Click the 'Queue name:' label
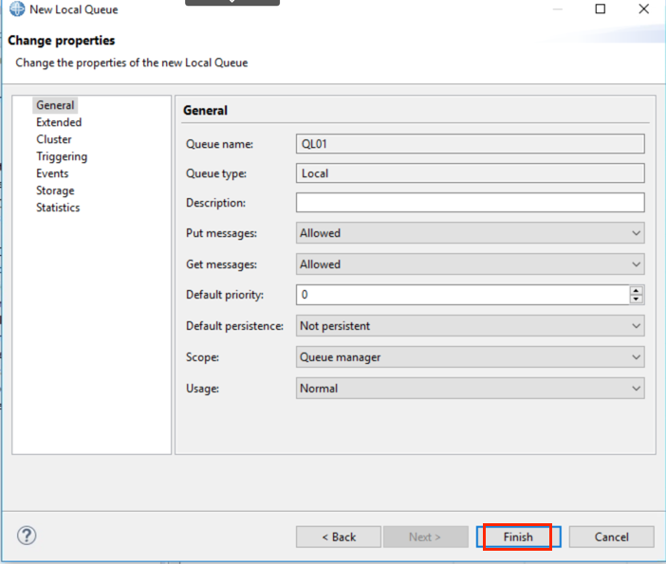Screen dimensions: 666x564 pyautogui.click(x=219, y=144)
